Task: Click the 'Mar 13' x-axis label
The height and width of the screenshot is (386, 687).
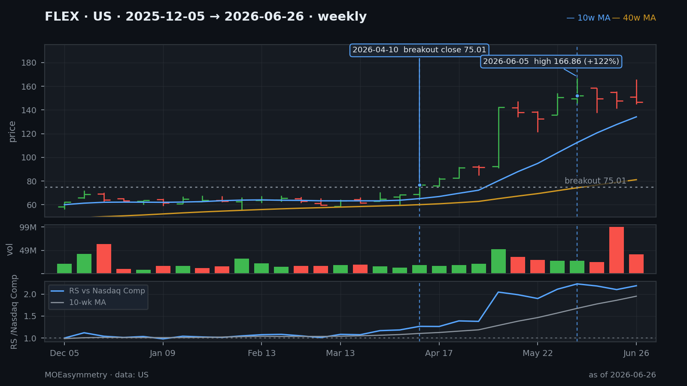Action: coord(340,353)
